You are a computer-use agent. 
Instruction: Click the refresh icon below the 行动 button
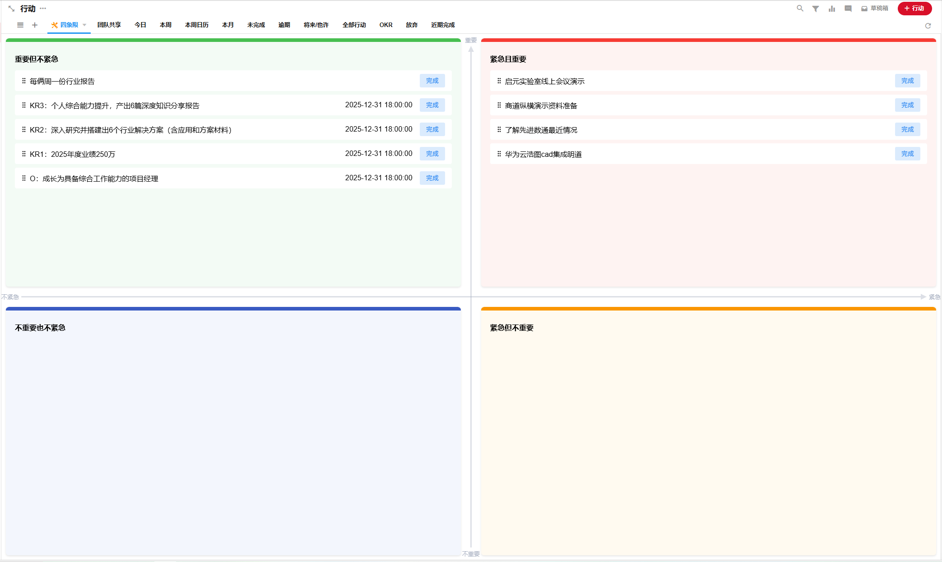tap(928, 26)
